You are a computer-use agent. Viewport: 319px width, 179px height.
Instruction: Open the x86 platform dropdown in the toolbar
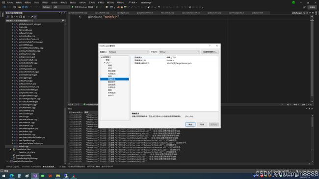[x=62, y=7]
